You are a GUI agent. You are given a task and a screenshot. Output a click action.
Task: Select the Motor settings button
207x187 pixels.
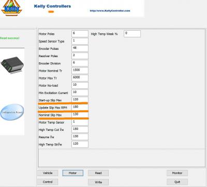click(x=72, y=173)
